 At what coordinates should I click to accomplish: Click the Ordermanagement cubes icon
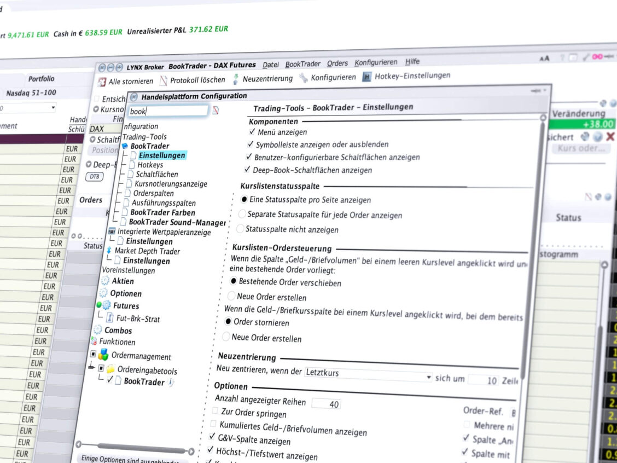click(103, 355)
